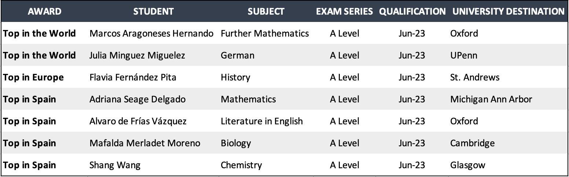
Task: Select the EXAM SERIES header cell
Action: click(x=345, y=11)
